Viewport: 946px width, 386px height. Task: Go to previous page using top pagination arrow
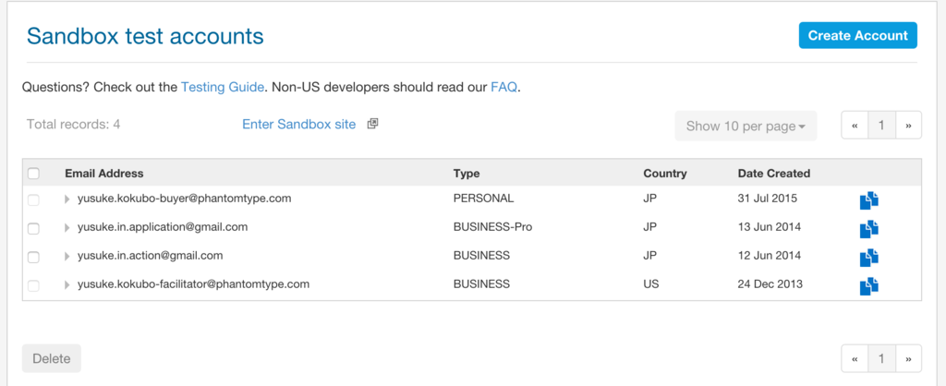click(x=855, y=126)
